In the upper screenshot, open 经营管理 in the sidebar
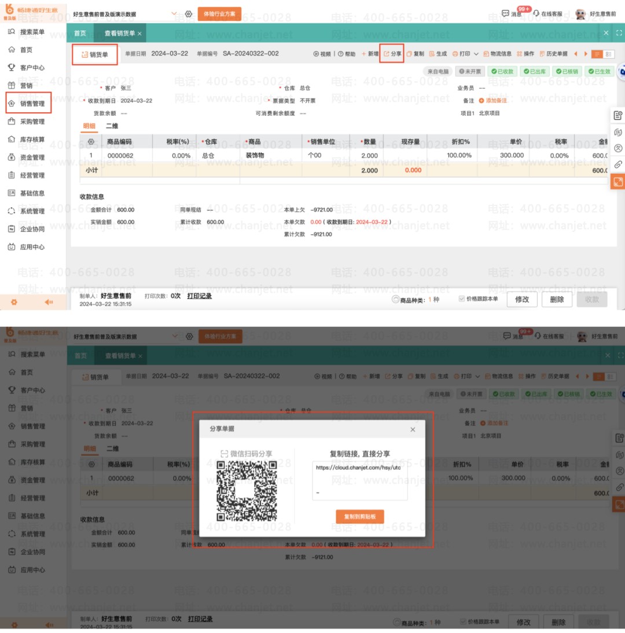This screenshot has height=633, width=625. coord(27,175)
